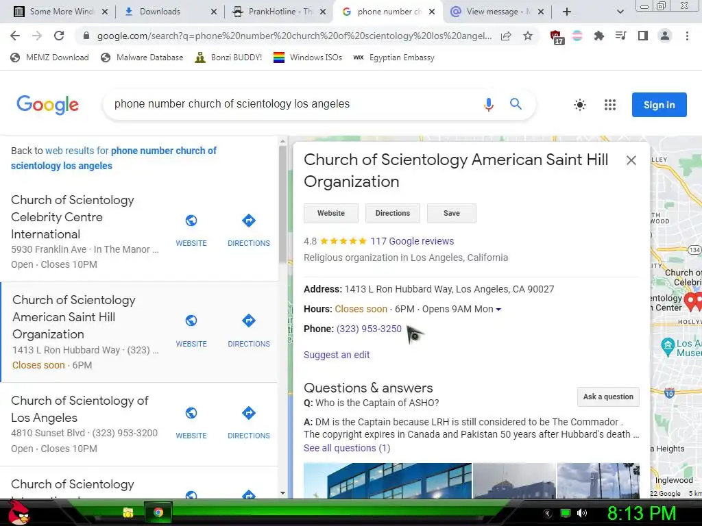Open the Windows ISOs bookmark
The image size is (702, 526).
(308, 58)
